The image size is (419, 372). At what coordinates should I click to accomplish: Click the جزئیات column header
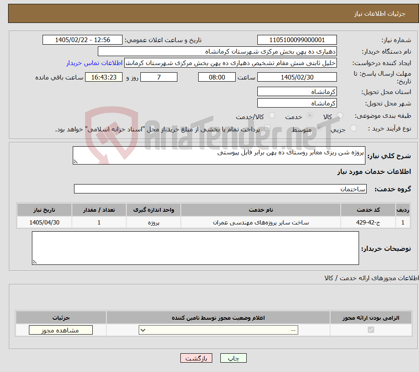61,318
